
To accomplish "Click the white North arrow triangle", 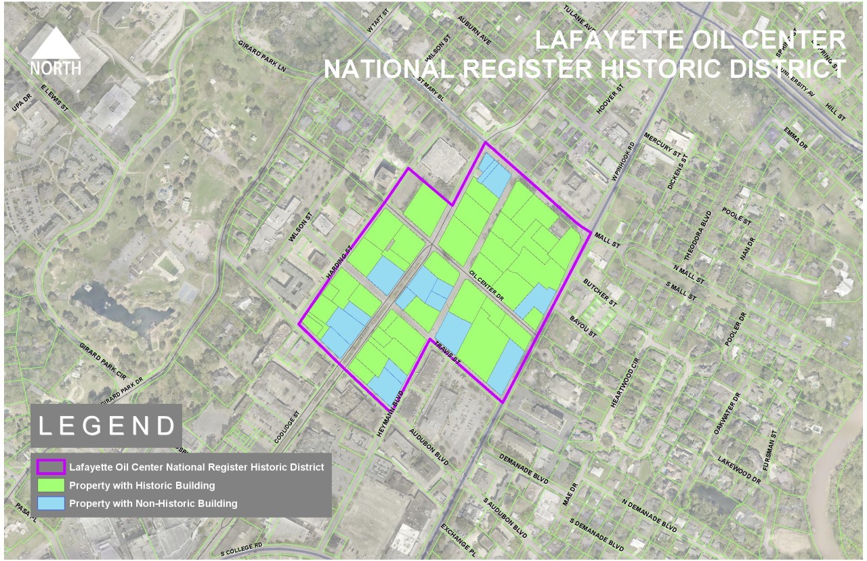I will tap(56, 44).
